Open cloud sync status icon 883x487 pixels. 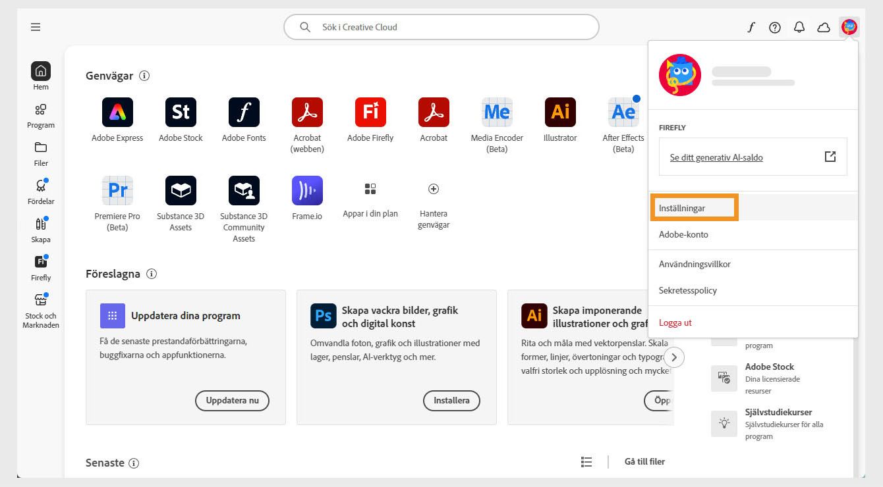824,27
